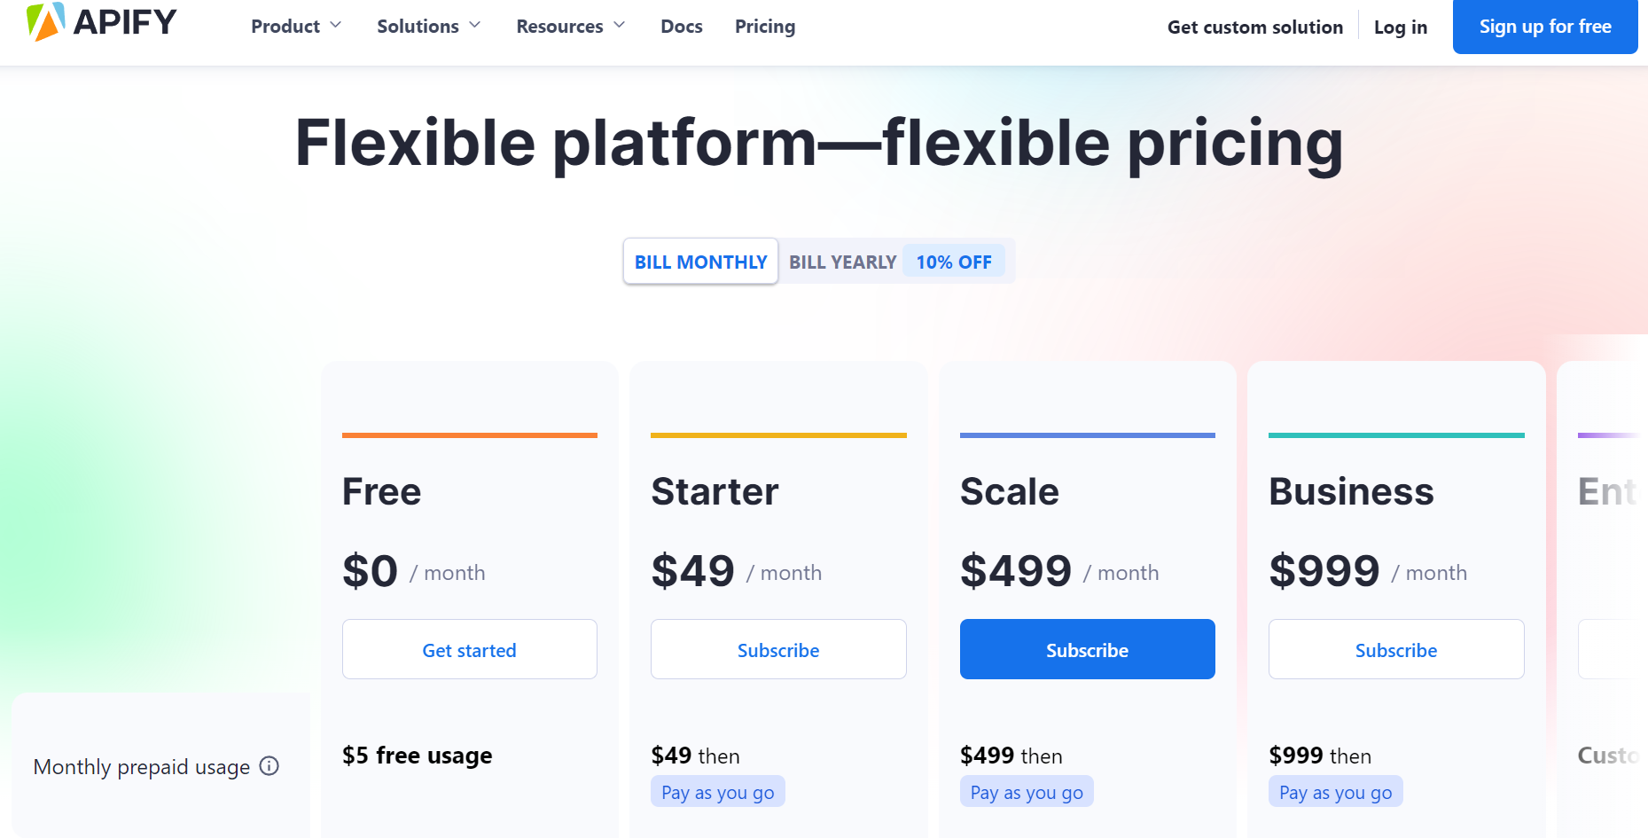Screen dimensions: 1648x838
Task: Click the 10% OFF badge
Action: coord(954,262)
